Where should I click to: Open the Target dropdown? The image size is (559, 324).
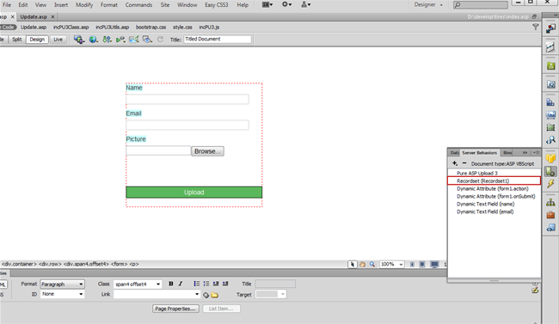(x=271, y=295)
